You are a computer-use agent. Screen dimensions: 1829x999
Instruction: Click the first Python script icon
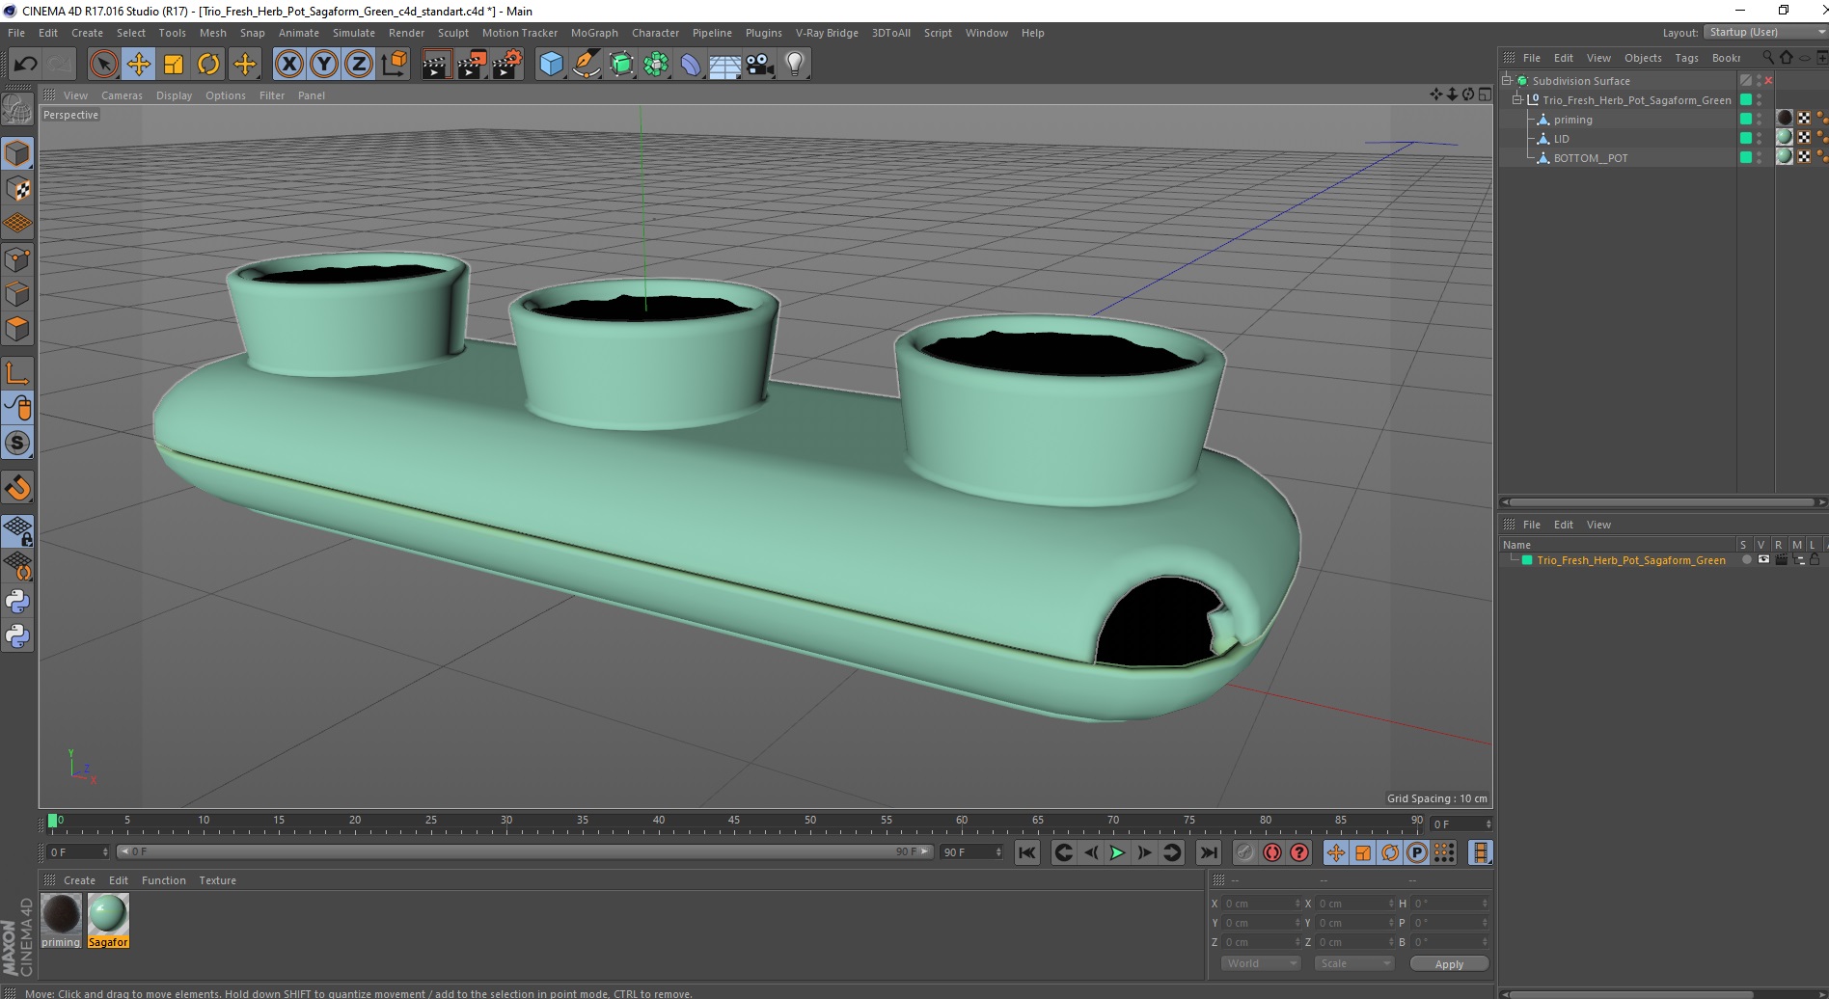[17, 602]
